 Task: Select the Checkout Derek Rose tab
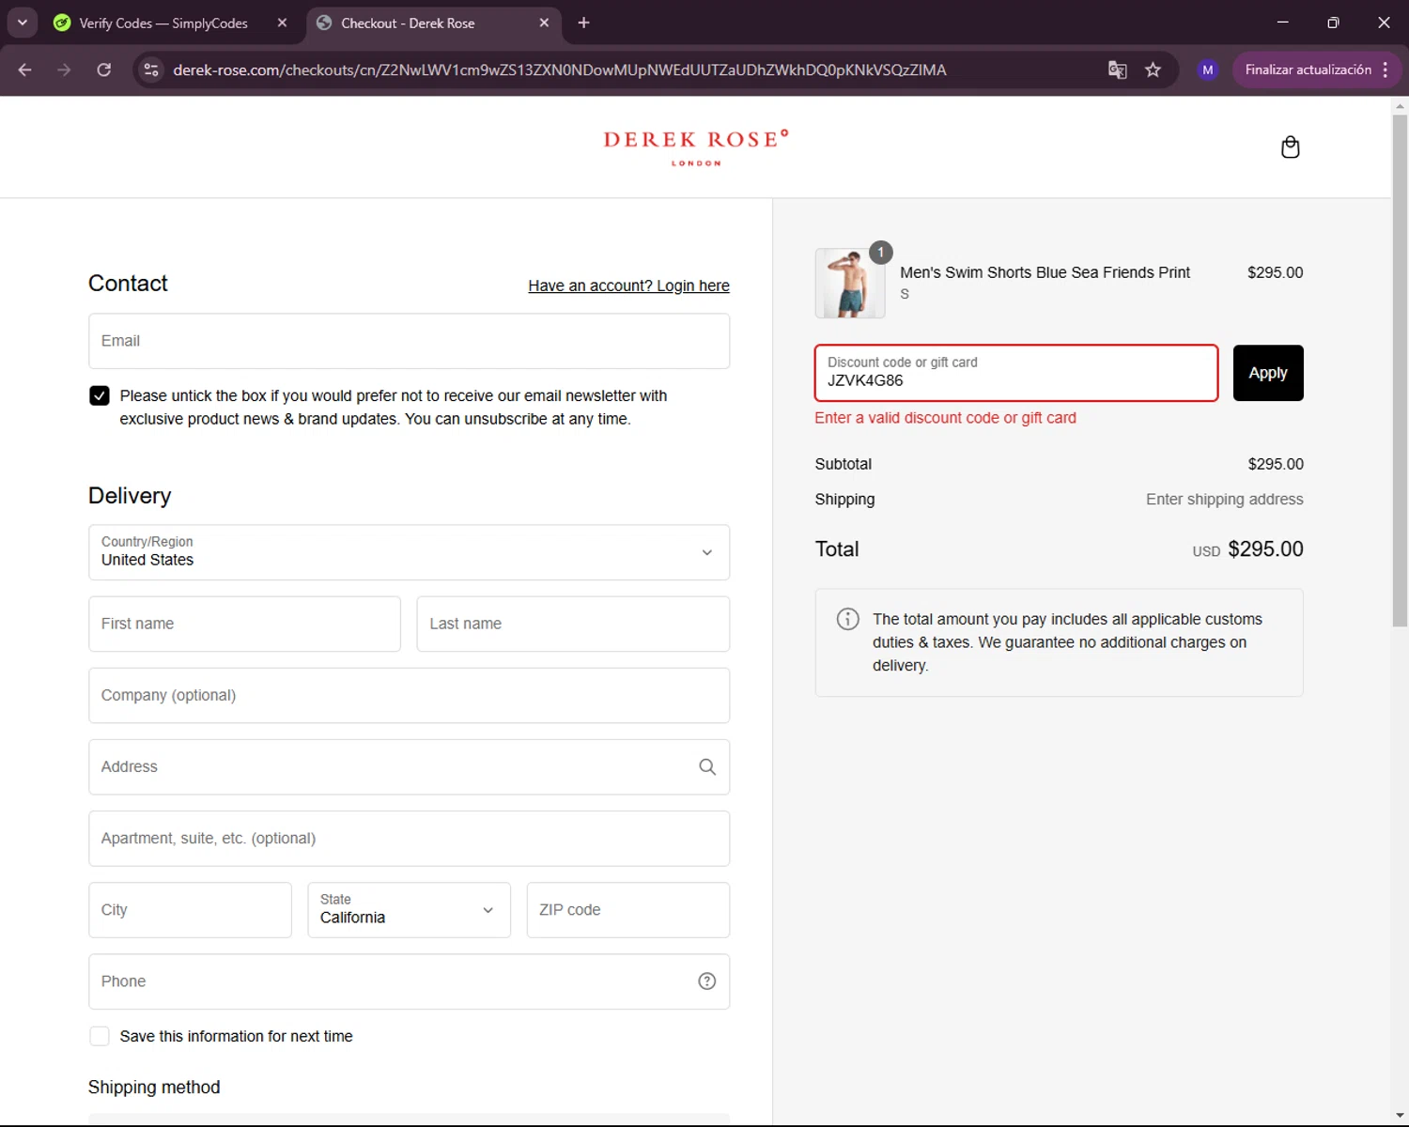click(434, 23)
